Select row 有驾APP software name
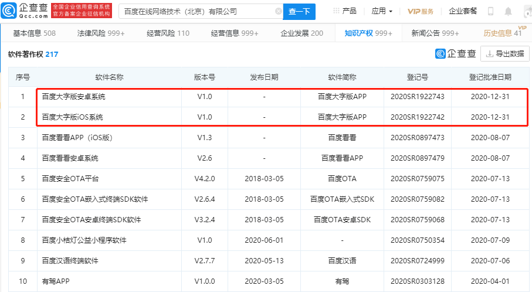532x292 pixels. (56, 281)
